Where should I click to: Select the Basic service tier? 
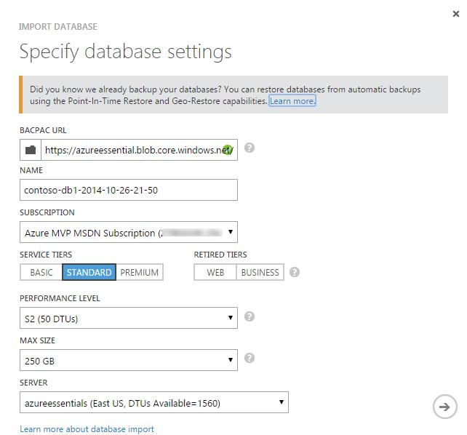41,272
